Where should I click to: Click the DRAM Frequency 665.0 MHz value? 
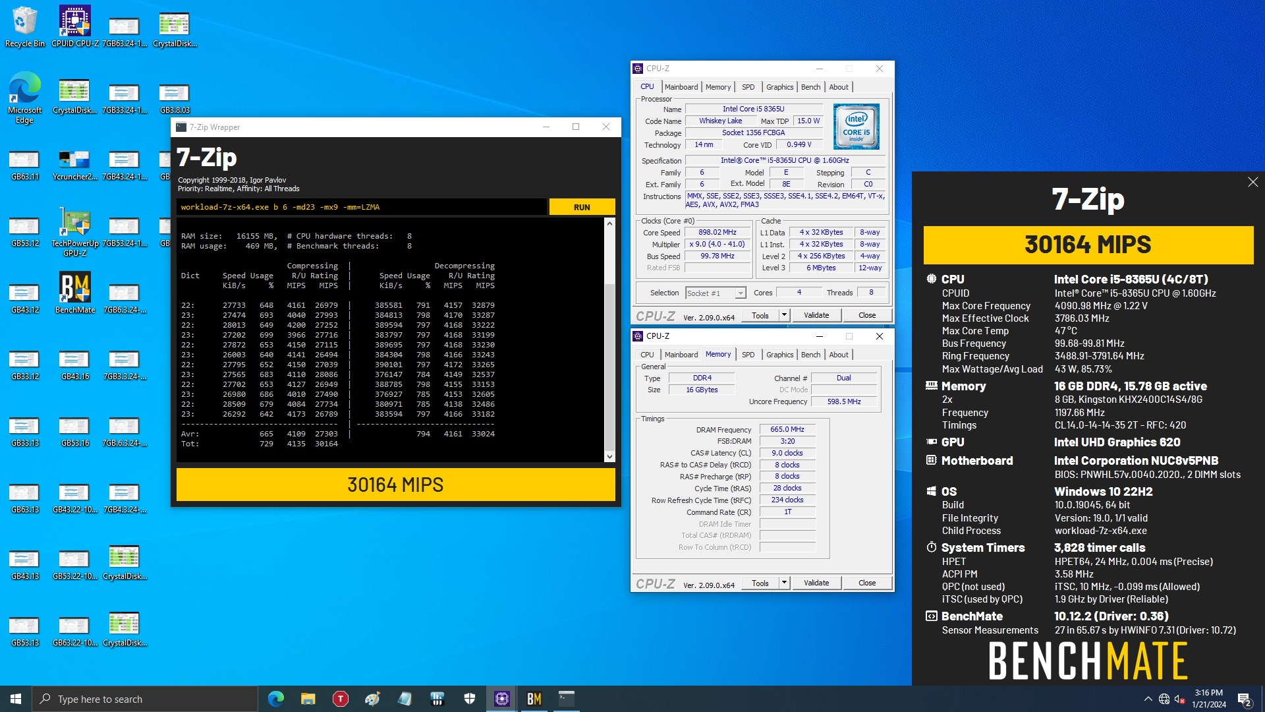point(787,429)
